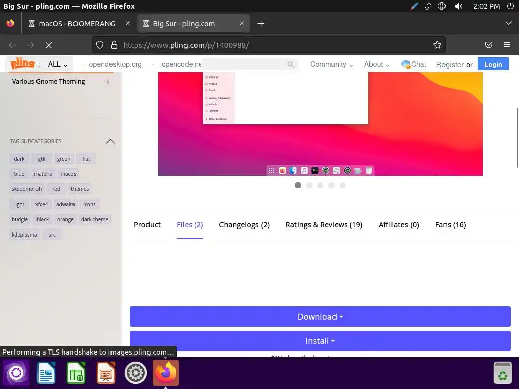Filter by the material tag
Screen dimensions: 519x389
44,174
